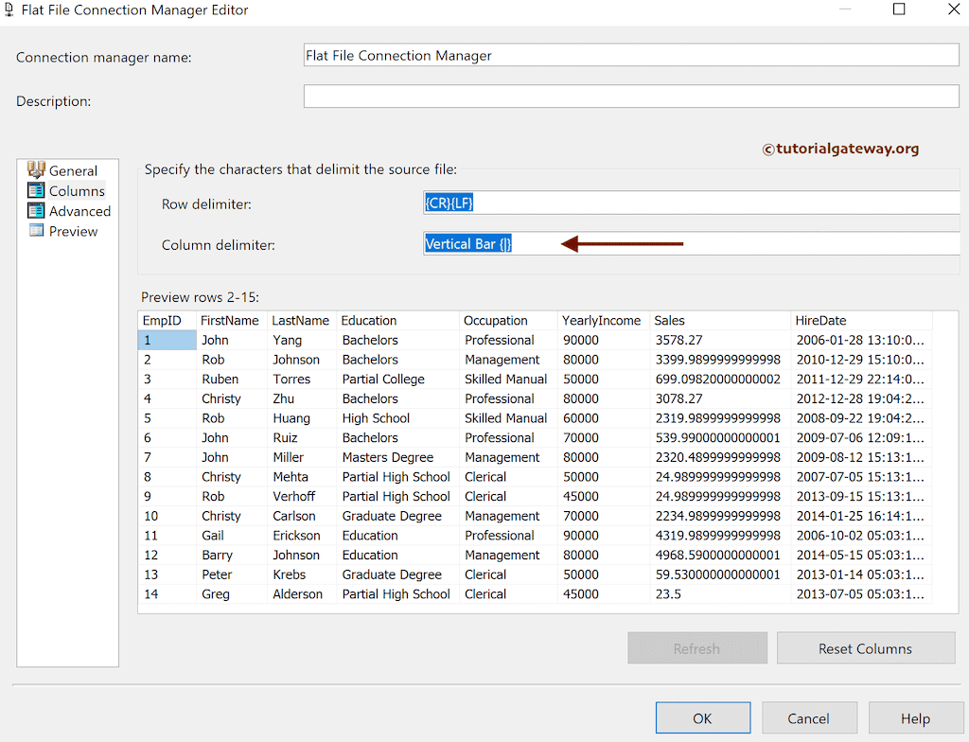Screen dimensions: 969x742
Task: Confirm settings with the OK button
Action: (x=702, y=717)
